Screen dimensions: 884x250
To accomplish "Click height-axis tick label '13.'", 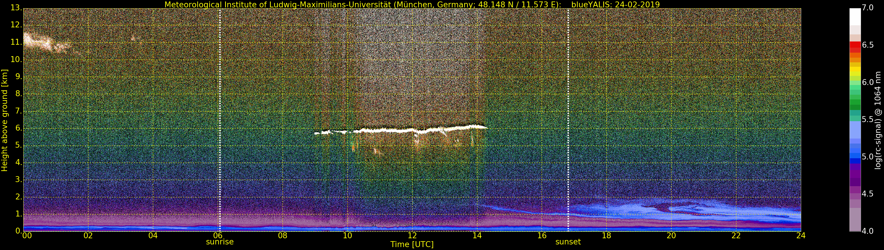I will click(16, 8).
